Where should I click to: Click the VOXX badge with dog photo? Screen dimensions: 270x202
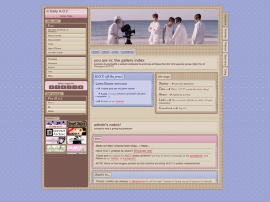click(x=76, y=132)
